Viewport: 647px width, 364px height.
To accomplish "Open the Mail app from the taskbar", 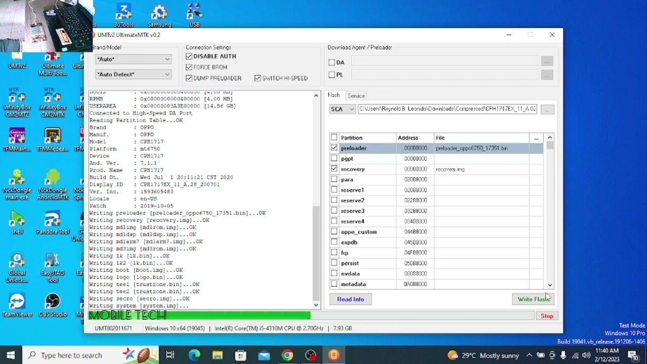I will [x=264, y=355].
